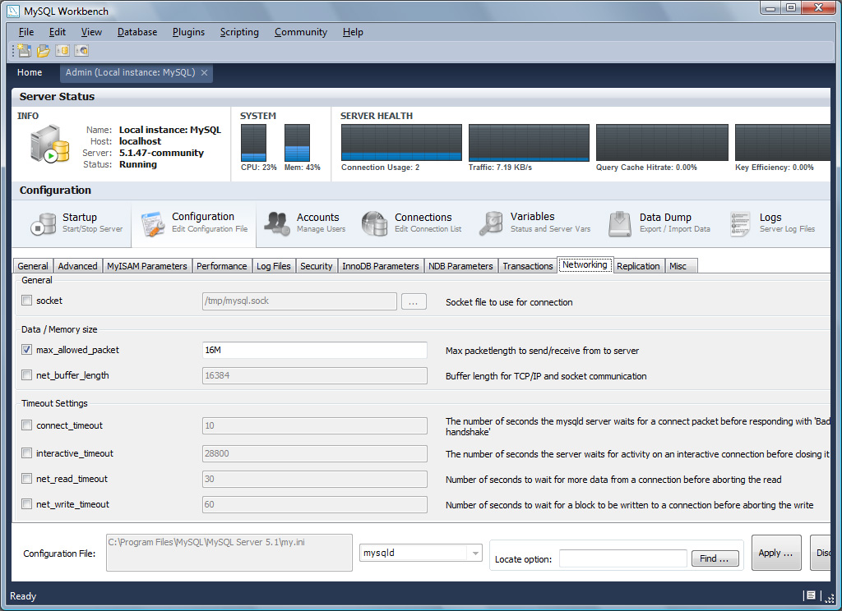Click the Traffic health graph
The height and width of the screenshot is (611, 842).
(x=529, y=143)
